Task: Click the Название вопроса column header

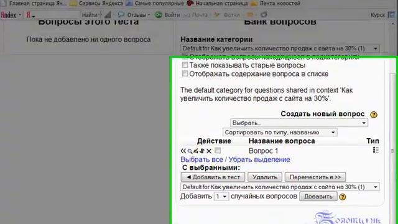Action: coord(282,141)
